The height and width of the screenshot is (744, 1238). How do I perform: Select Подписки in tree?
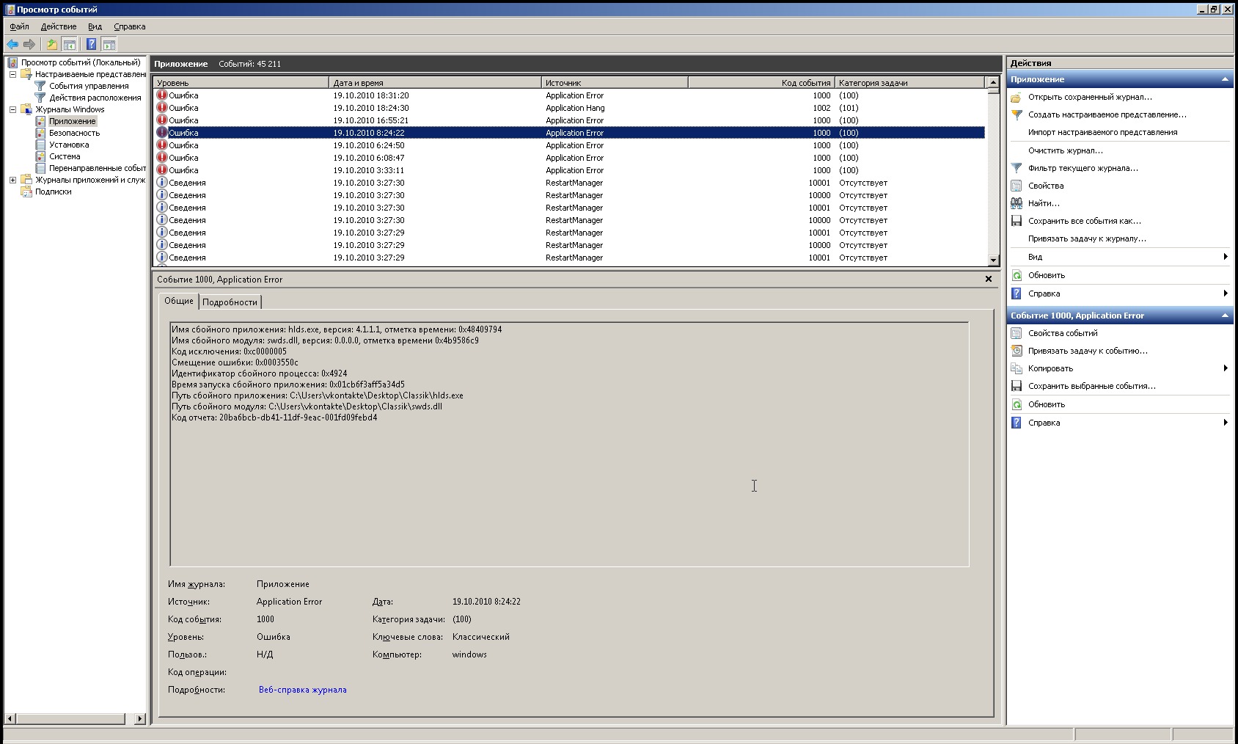pyautogui.click(x=54, y=192)
